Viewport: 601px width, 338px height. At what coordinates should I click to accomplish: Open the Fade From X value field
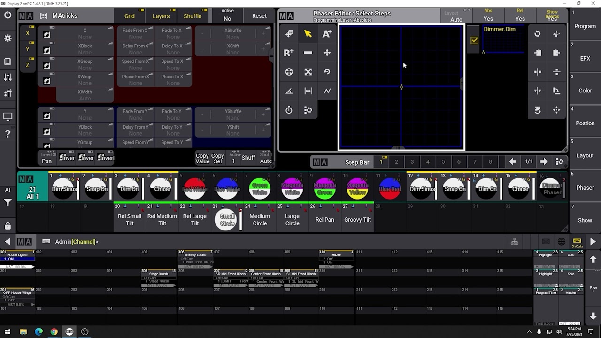click(x=135, y=34)
